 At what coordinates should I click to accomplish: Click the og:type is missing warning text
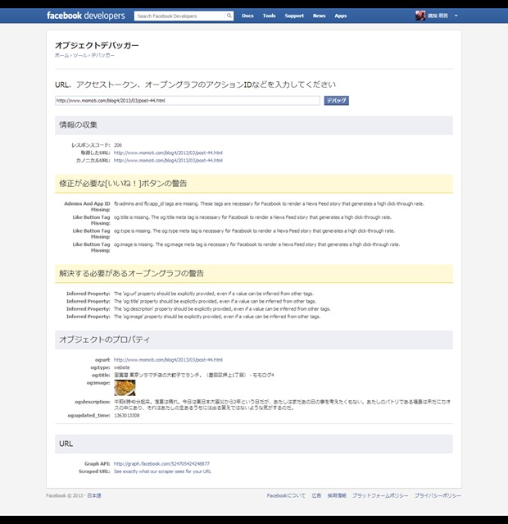[x=254, y=231]
